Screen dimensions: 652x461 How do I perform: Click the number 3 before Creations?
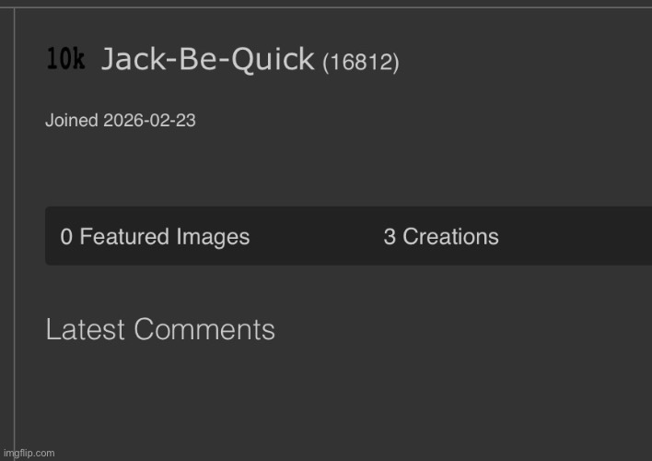click(390, 237)
